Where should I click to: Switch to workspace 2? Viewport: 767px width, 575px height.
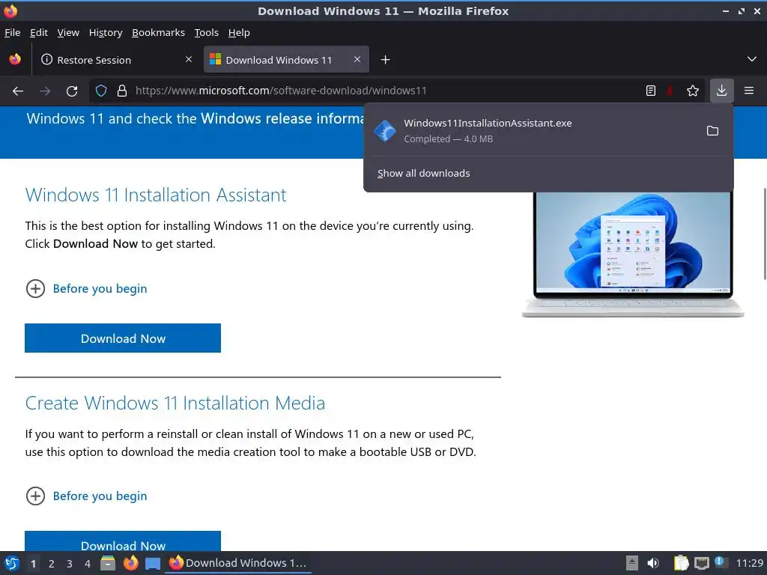[52, 564]
